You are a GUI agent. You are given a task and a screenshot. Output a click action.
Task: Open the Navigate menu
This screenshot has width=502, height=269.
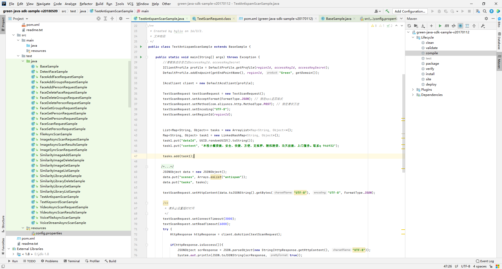pos(43,4)
